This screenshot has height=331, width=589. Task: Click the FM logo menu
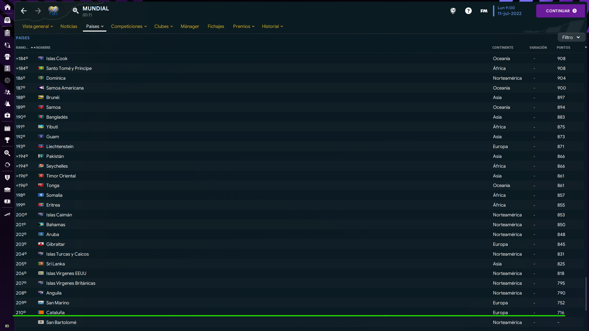484,11
